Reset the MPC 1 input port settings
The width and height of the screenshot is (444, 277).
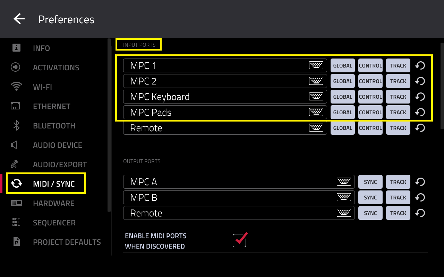click(420, 65)
